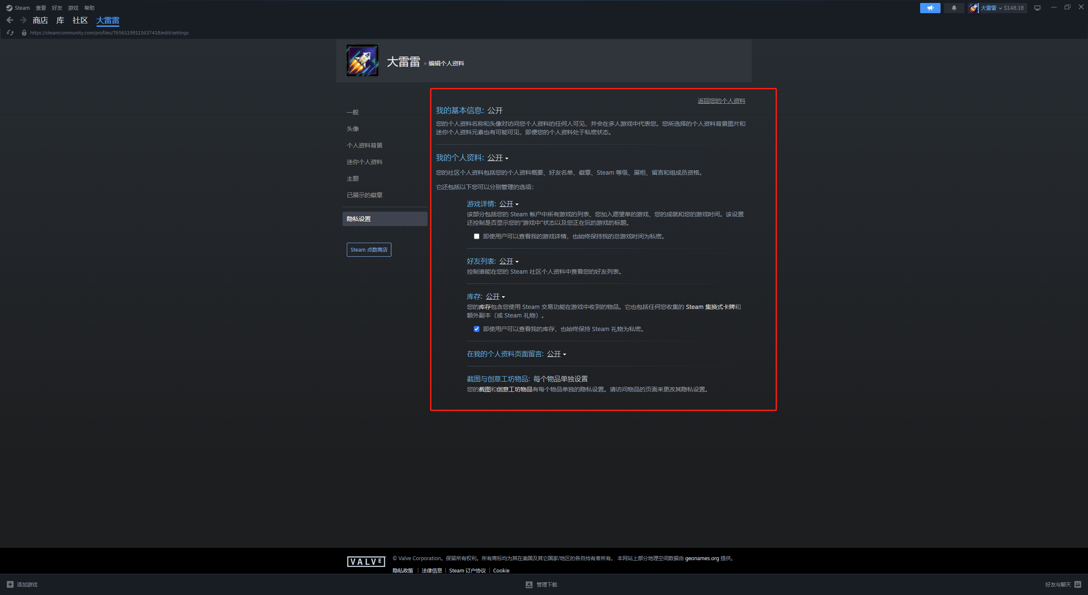Select 头像 in the sidebar

point(353,129)
